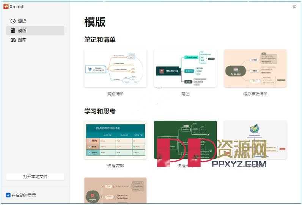Open the 笔记 Take Notes template

tap(186, 69)
